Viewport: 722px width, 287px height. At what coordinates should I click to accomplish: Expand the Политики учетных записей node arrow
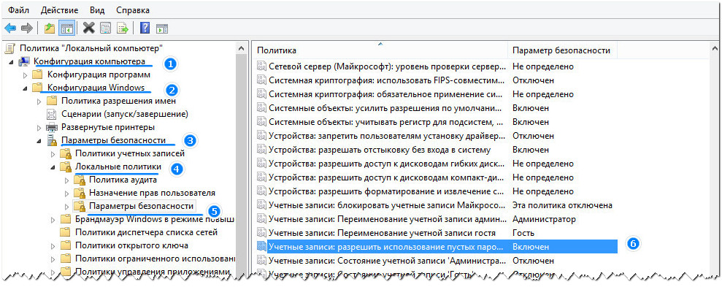pos(53,153)
